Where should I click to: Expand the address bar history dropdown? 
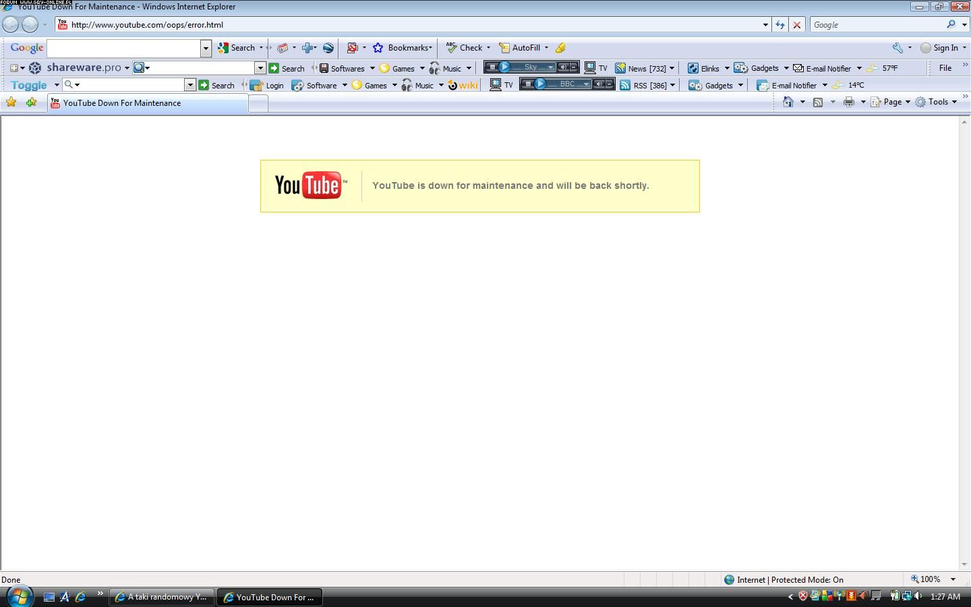[x=765, y=24]
